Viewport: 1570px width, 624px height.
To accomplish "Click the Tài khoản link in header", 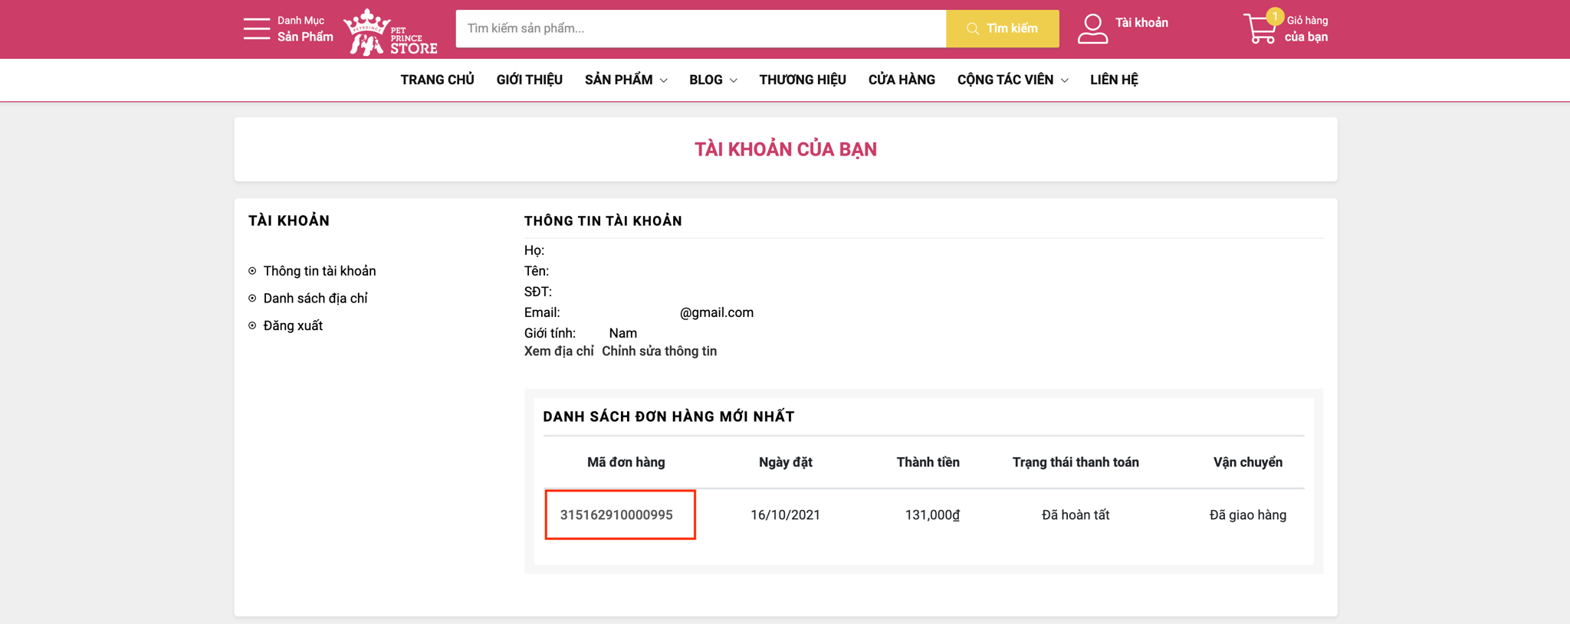I will [x=1141, y=23].
